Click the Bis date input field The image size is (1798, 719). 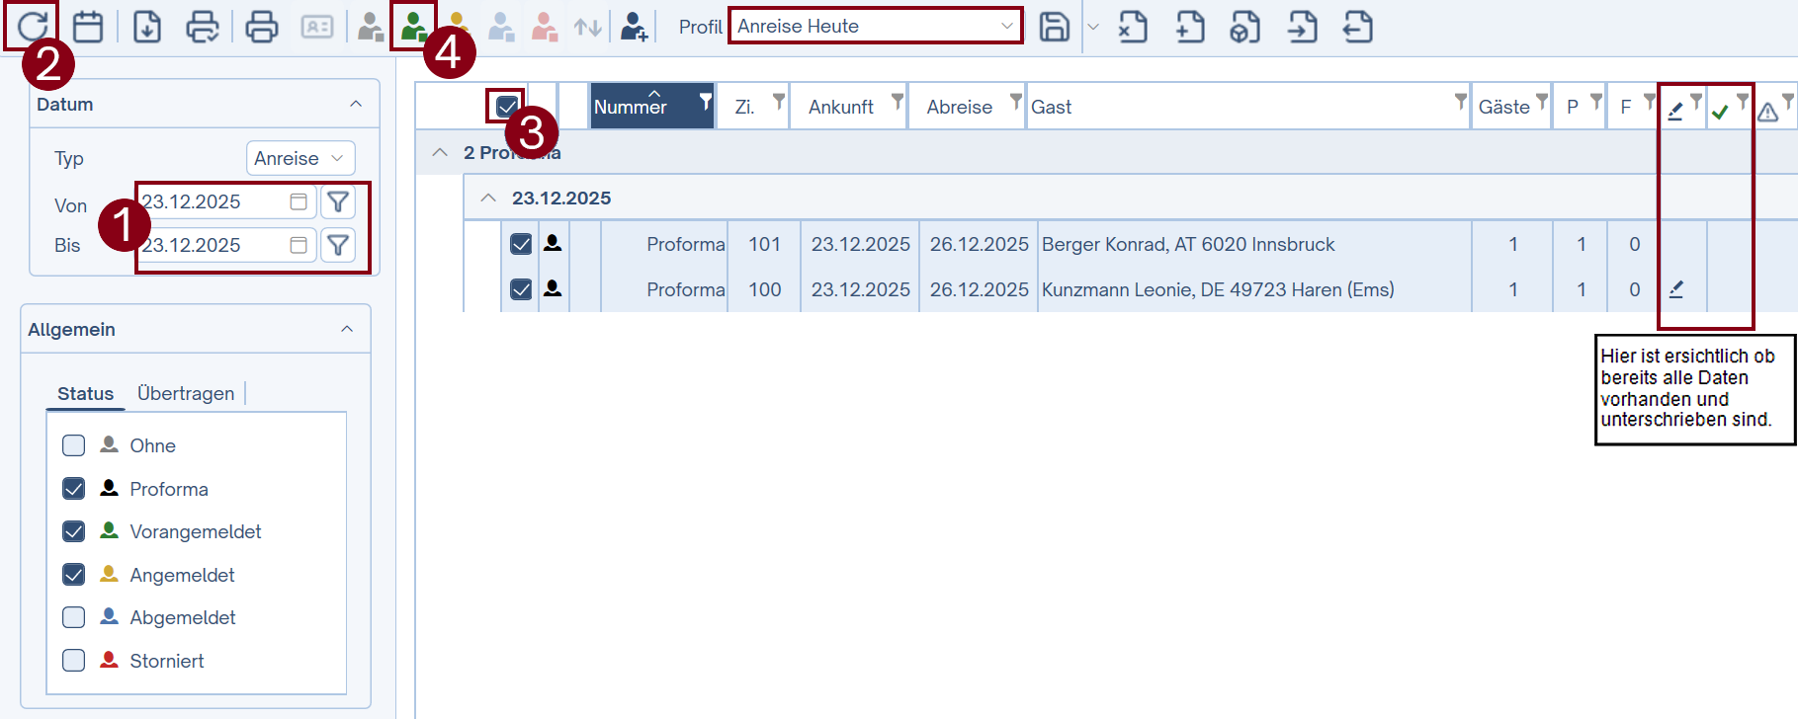[x=213, y=245]
